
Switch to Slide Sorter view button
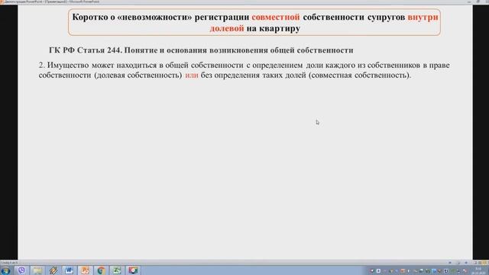point(480,263)
